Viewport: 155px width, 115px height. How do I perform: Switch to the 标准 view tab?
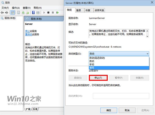click(35, 109)
